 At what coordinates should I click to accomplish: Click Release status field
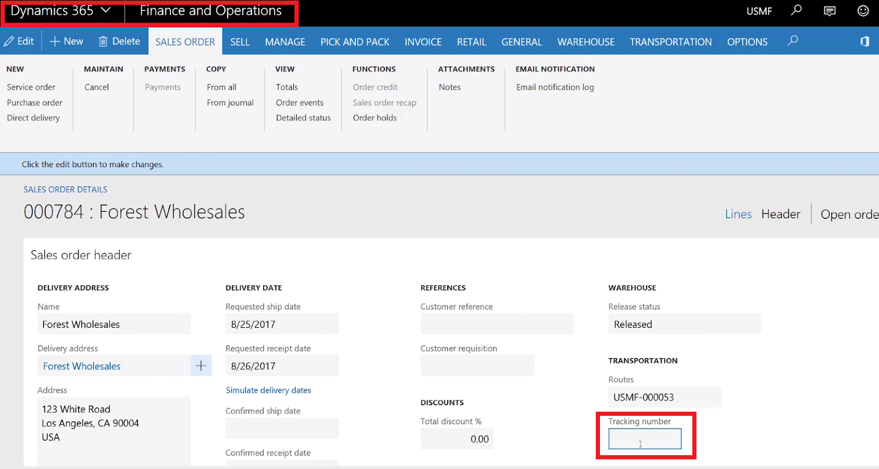point(685,324)
